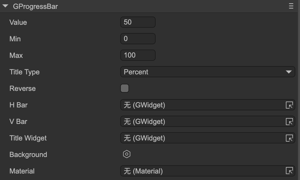Click the Background property label

click(28, 155)
